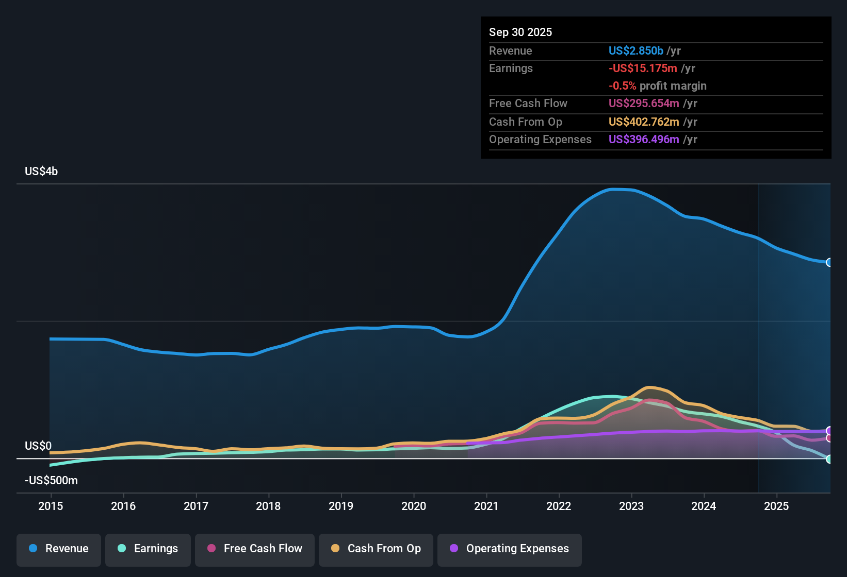Click the 2020 label on the time axis

[x=414, y=506]
